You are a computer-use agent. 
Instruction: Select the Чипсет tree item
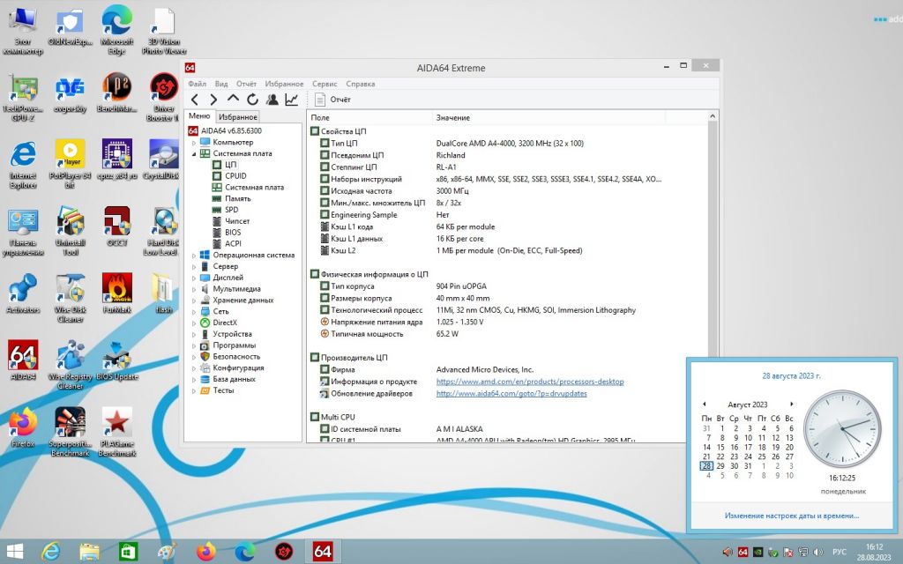click(237, 221)
